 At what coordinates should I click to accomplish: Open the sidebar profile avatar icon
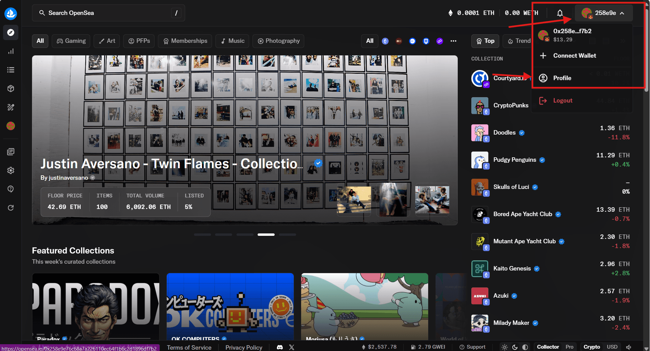[11, 126]
